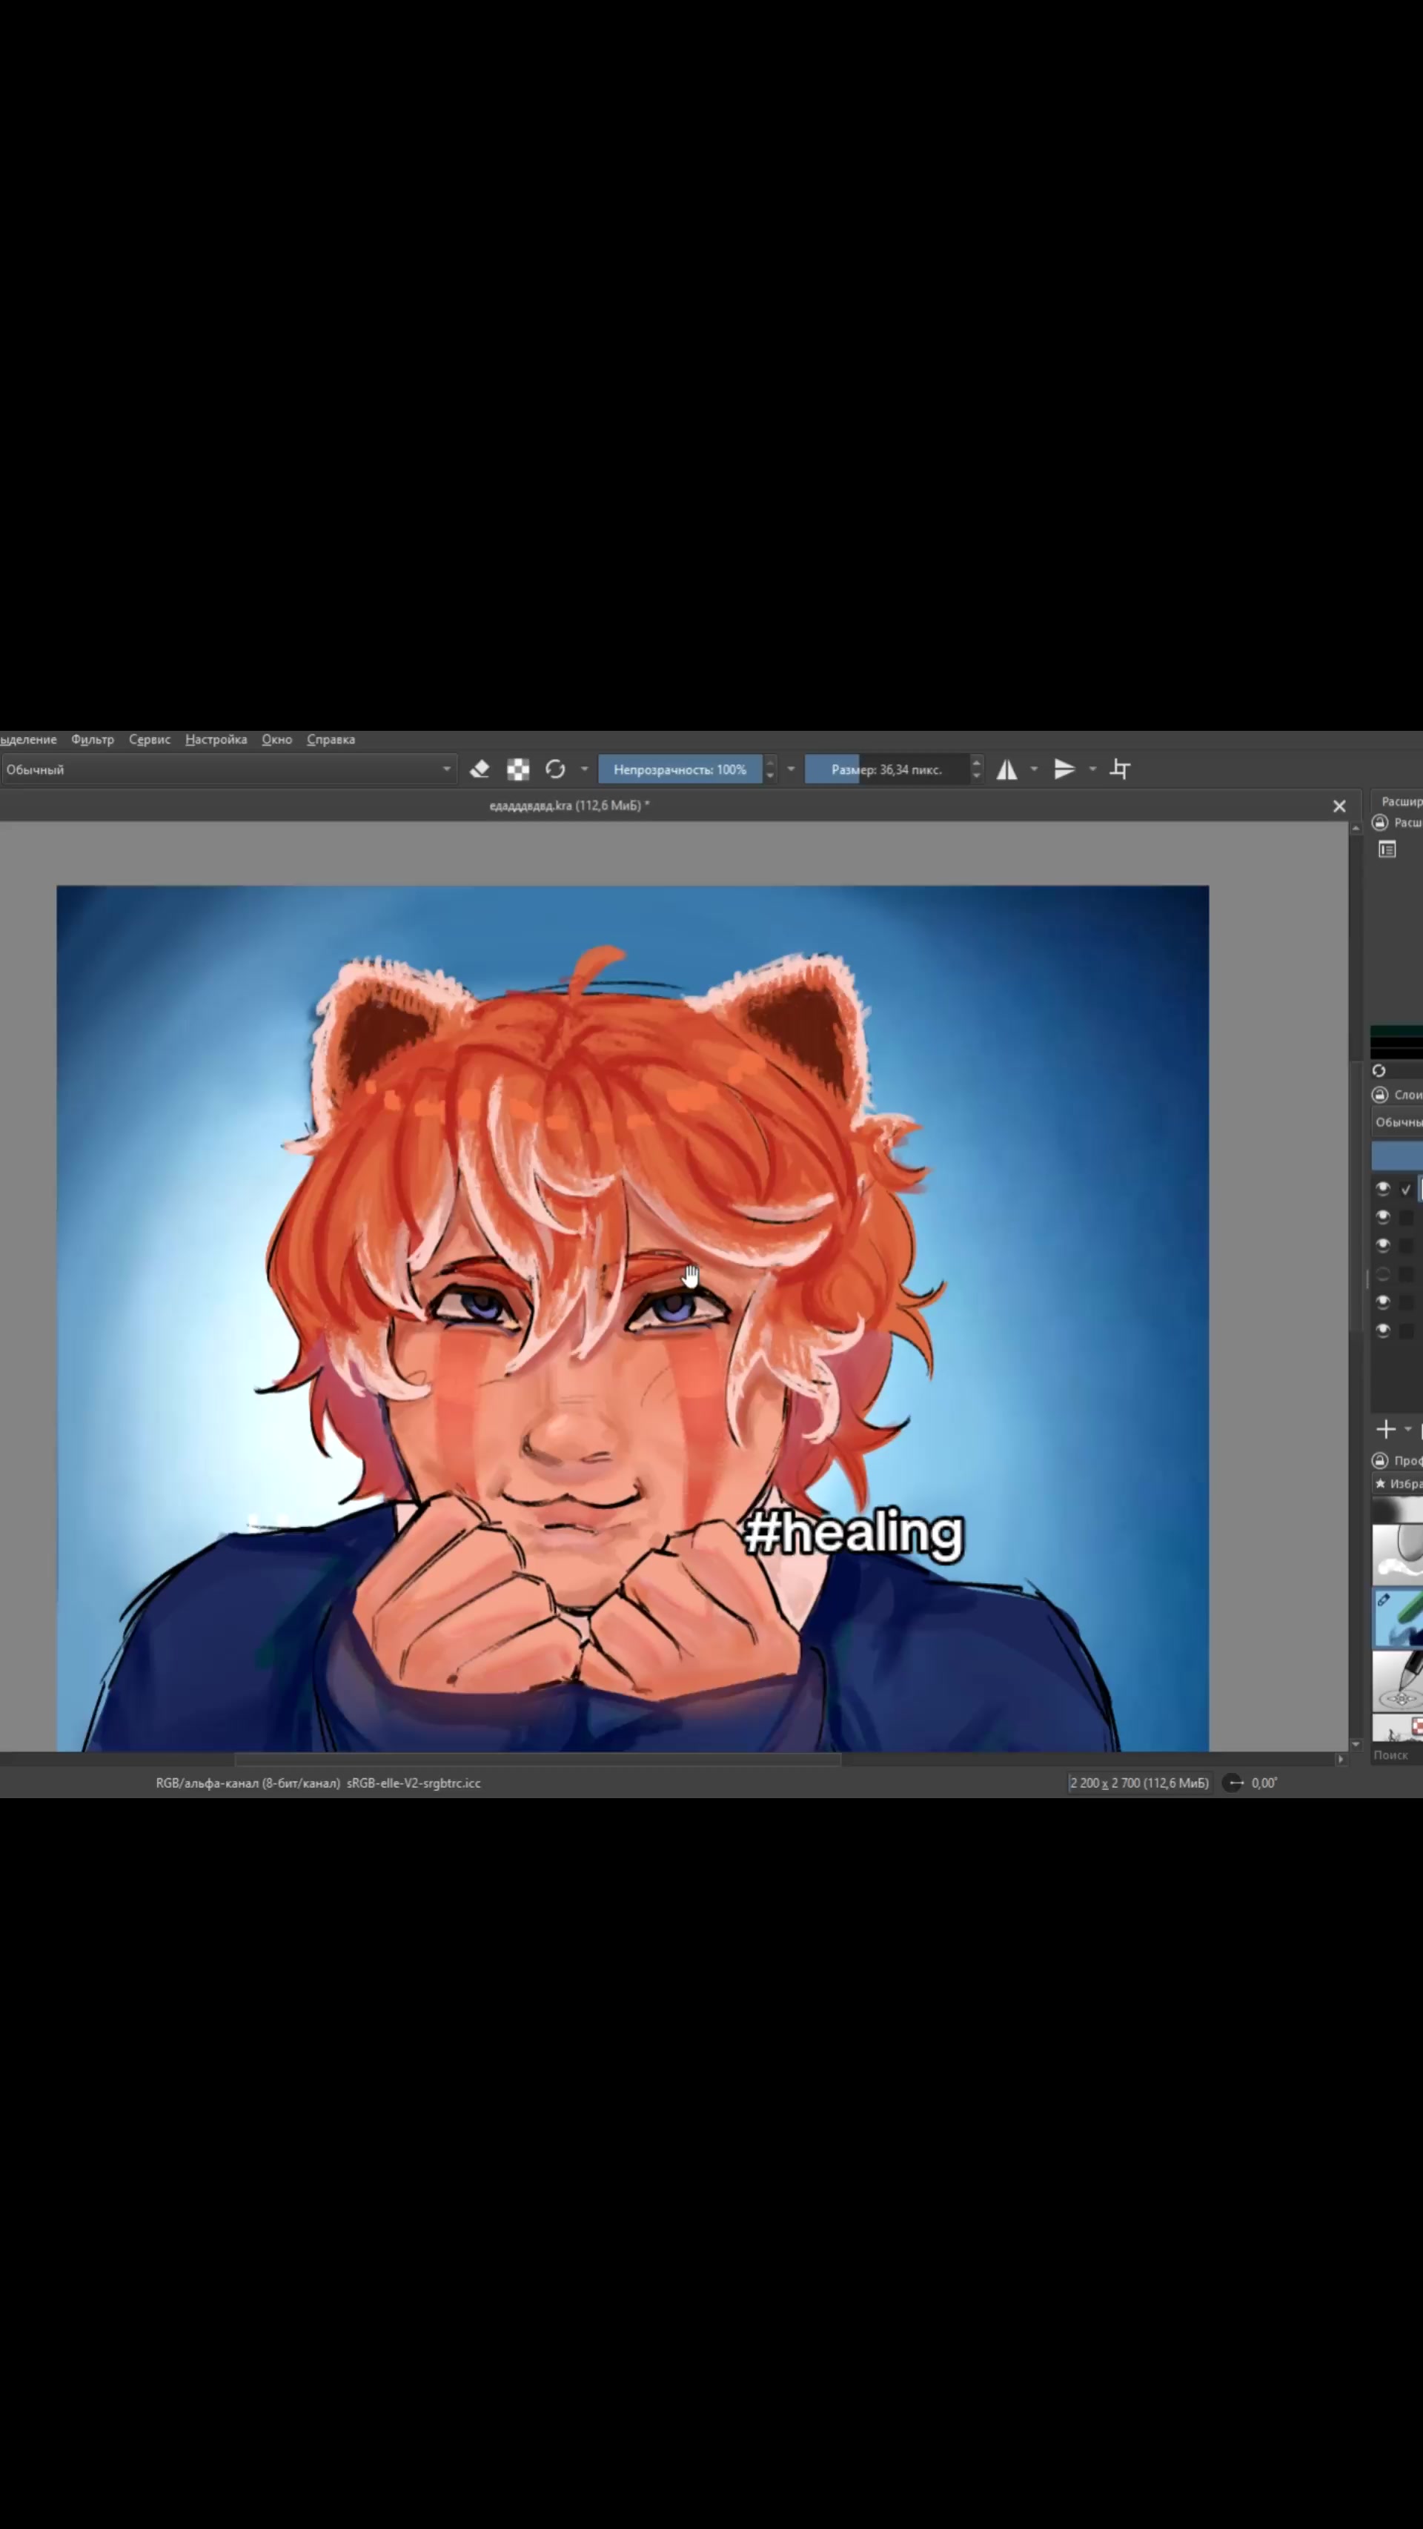Open dropdown arrow right of opacity slider
Screen dimensions: 1423x2529
(x=791, y=769)
